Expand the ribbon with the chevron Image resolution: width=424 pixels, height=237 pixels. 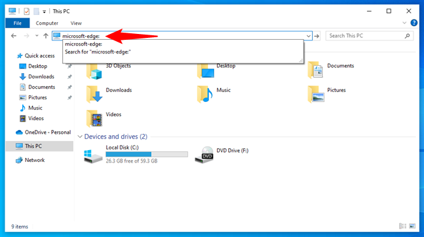coord(404,23)
